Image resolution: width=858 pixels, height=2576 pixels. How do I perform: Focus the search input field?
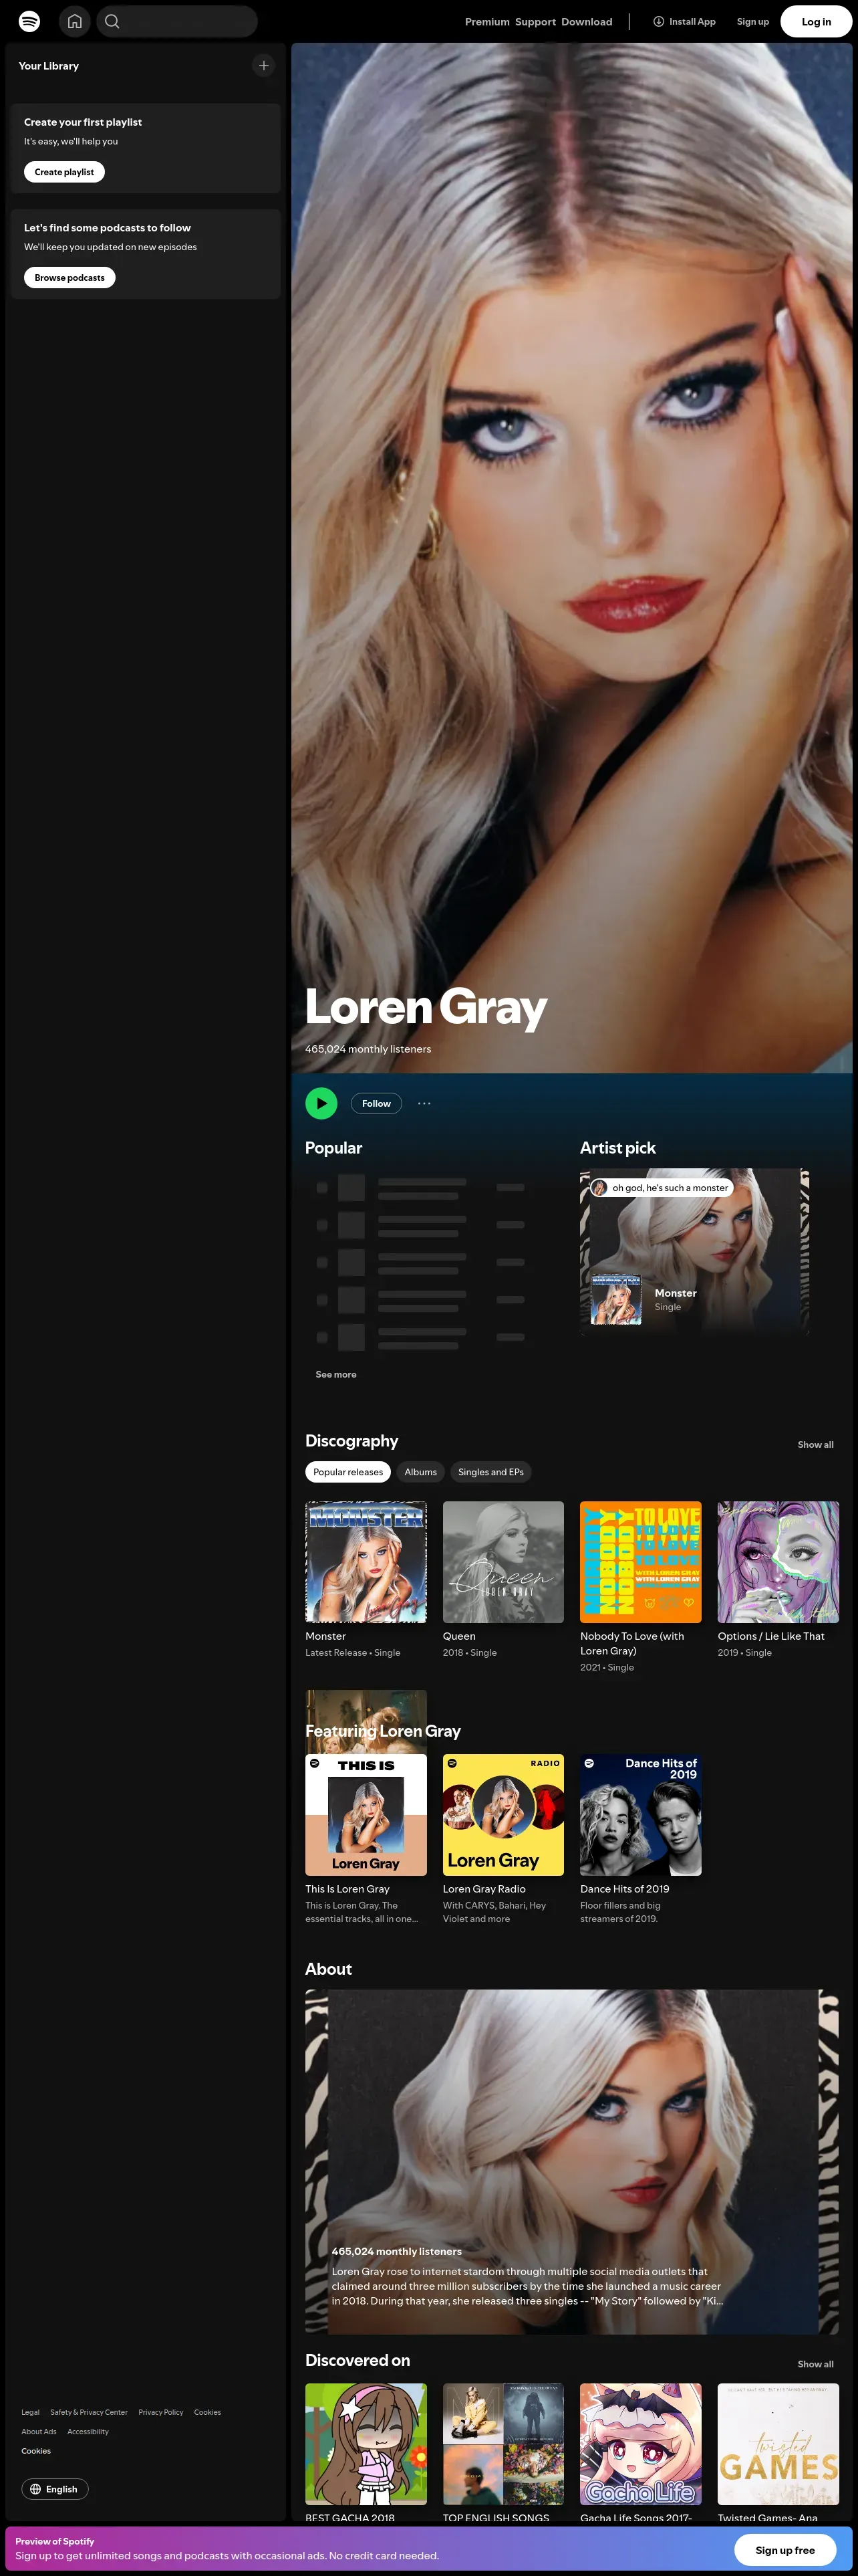pos(177,21)
